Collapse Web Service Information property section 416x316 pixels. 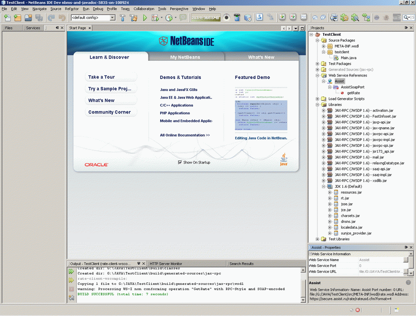coord(310,254)
